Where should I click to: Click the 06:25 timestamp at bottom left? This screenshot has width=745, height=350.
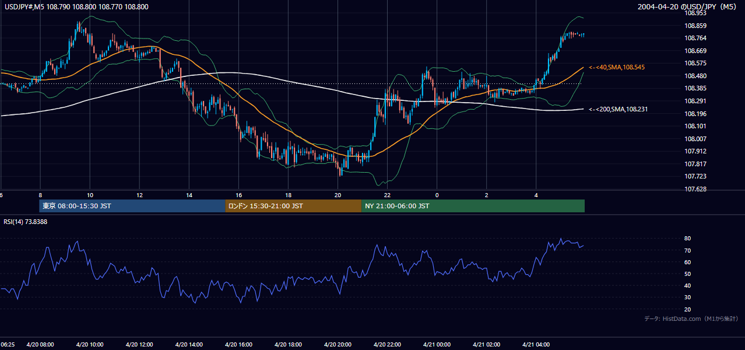point(7,345)
